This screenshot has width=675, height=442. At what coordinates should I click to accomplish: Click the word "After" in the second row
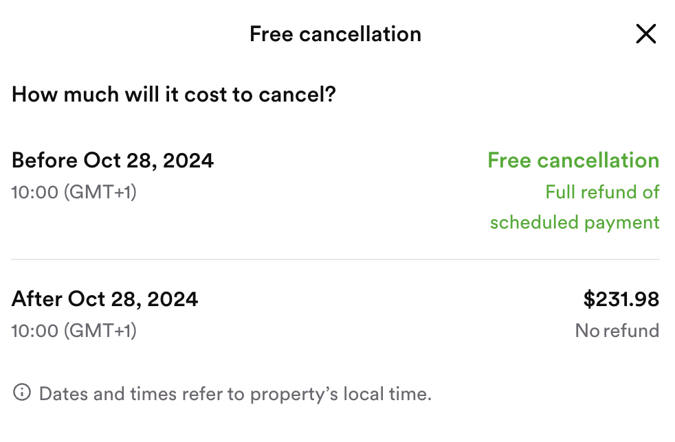37,299
